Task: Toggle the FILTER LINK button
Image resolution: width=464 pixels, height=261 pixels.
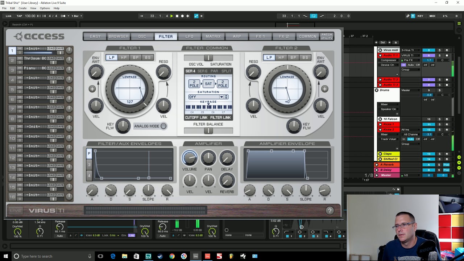Action: [x=220, y=117]
